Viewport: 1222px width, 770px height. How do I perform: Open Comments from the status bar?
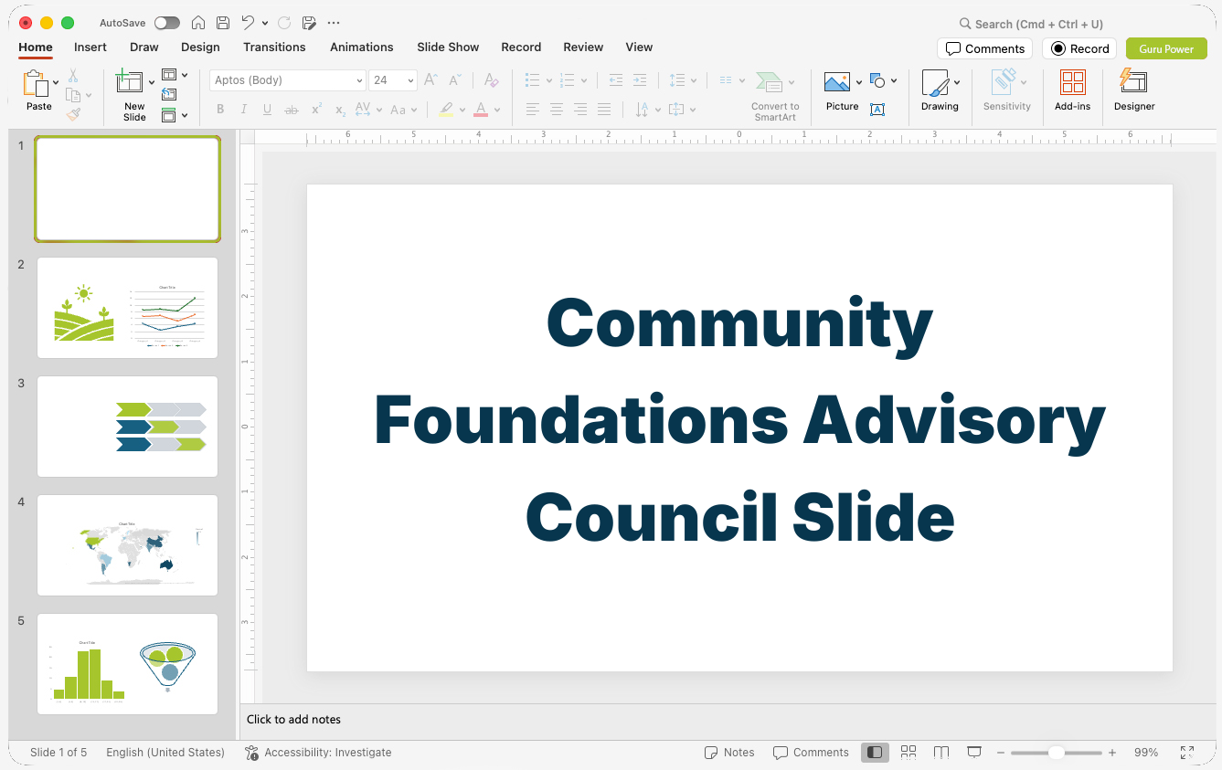click(811, 753)
